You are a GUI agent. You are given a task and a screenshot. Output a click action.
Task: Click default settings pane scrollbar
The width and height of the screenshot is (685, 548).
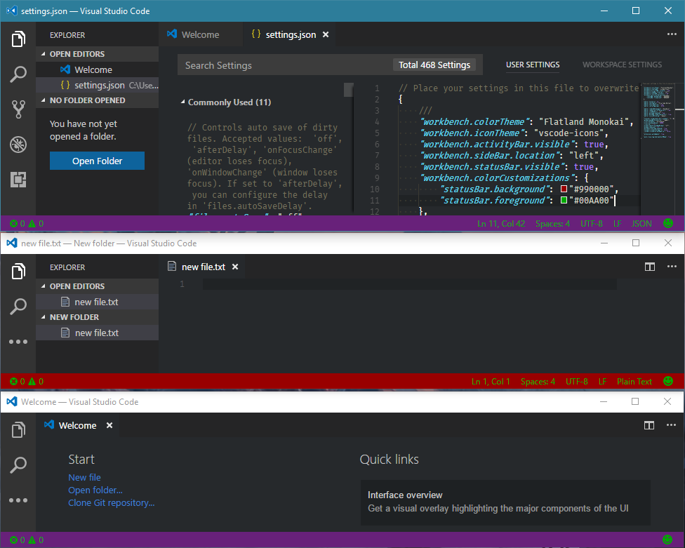click(x=348, y=90)
